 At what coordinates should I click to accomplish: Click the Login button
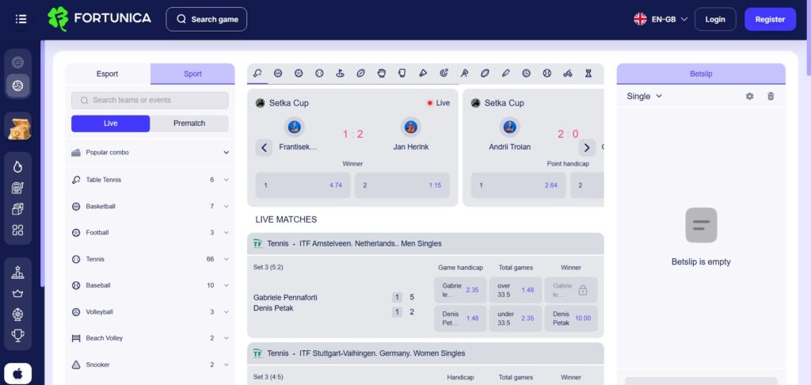(714, 19)
